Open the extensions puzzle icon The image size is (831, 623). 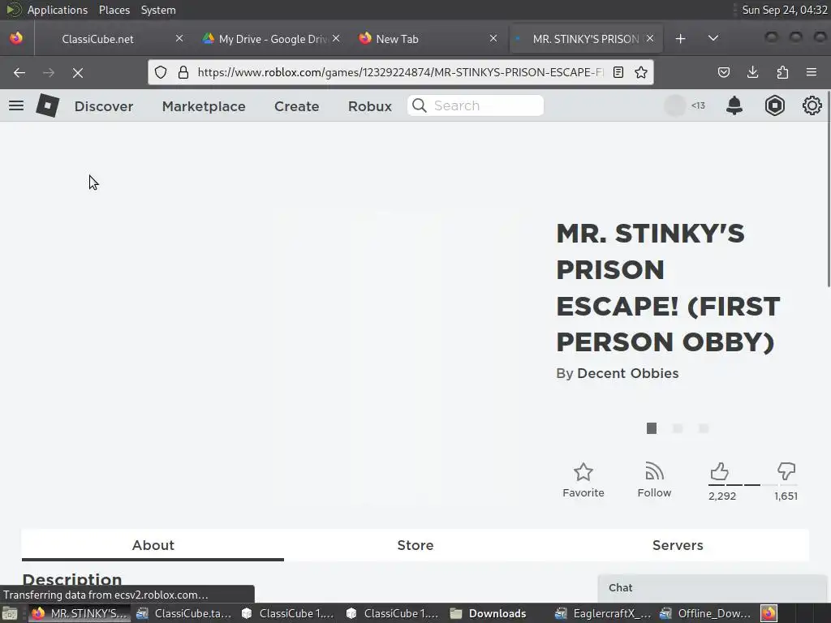(x=782, y=72)
